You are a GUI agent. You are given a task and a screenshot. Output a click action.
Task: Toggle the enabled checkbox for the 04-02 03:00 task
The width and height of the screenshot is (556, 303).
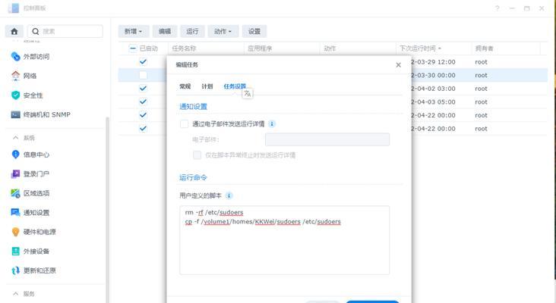click(143, 89)
